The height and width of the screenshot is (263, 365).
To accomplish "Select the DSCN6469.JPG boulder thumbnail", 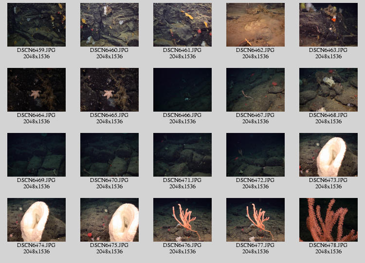I will (x=36, y=155).
